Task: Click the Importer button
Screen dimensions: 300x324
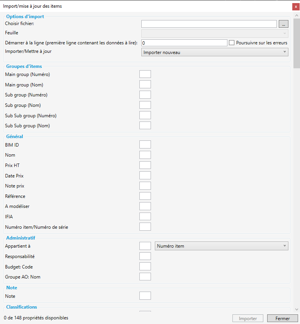Action: (248, 319)
